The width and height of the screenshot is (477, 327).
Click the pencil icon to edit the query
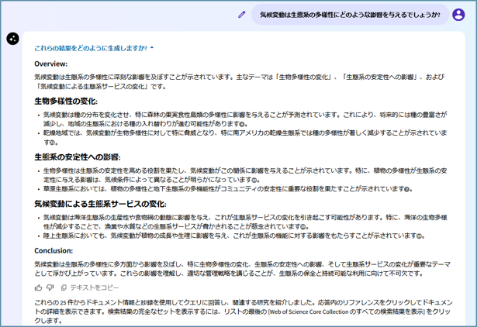tap(242, 14)
